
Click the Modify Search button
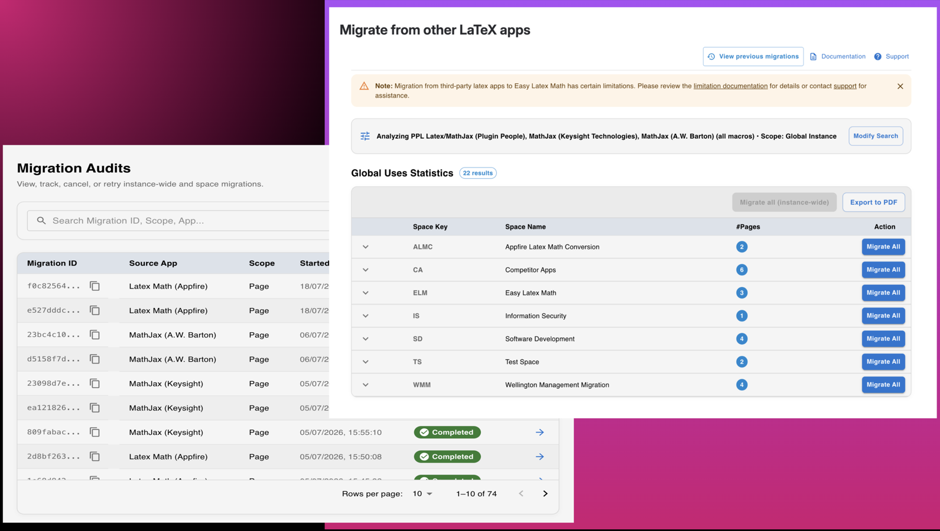click(876, 136)
